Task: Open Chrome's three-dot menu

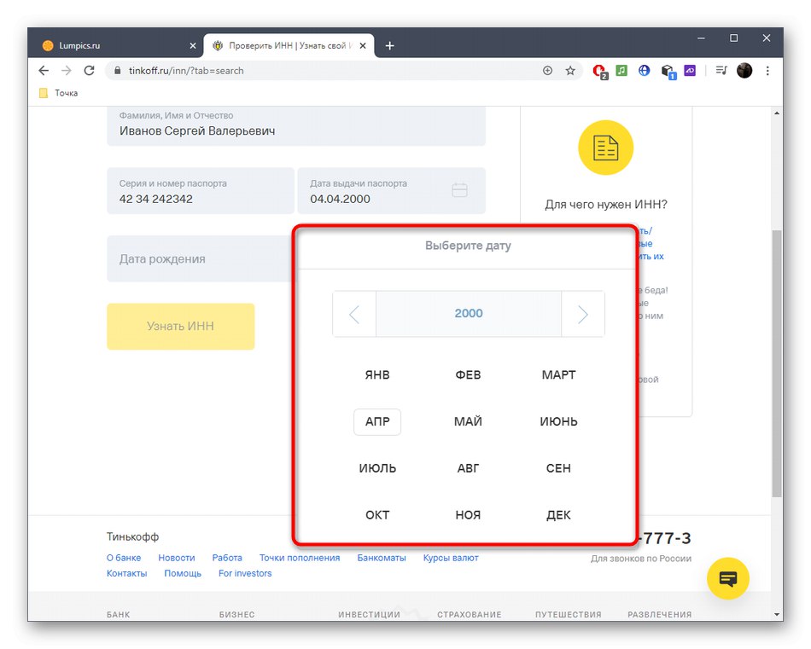Action: tap(767, 71)
